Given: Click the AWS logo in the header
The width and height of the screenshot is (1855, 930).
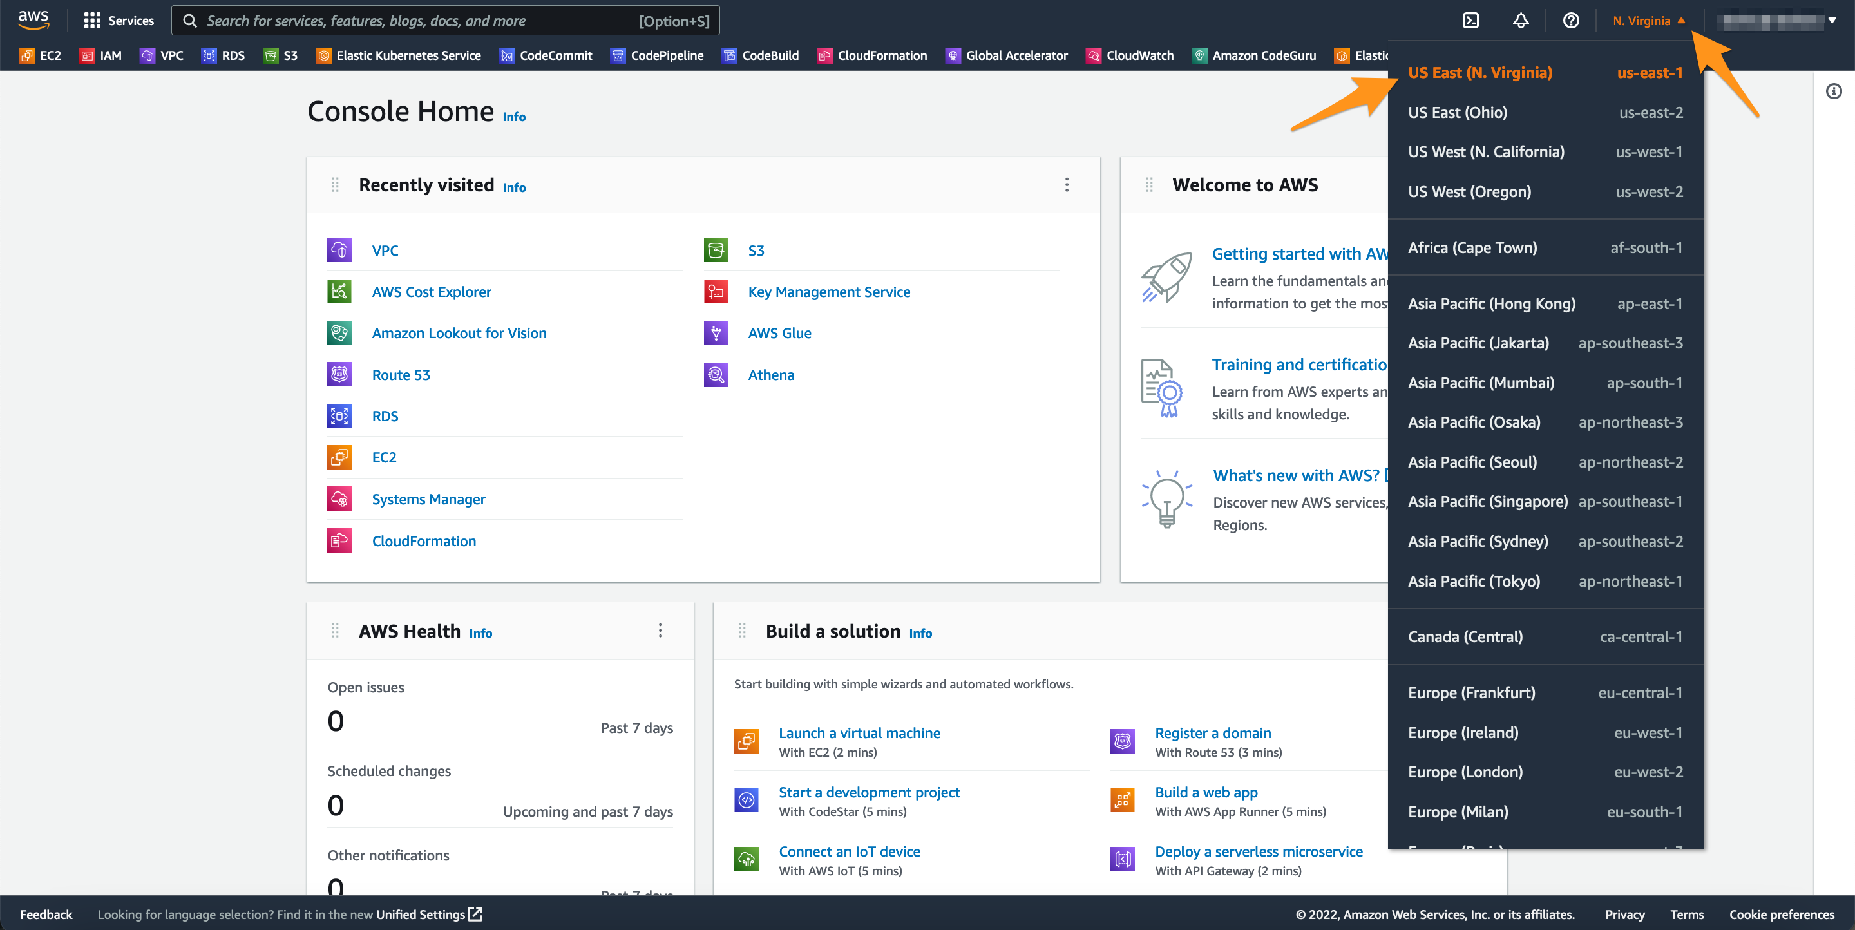Looking at the screenshot, I should coord(33,20).
